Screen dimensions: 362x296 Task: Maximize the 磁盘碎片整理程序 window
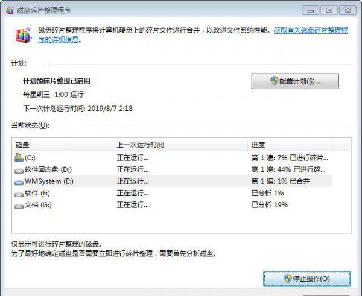click(329, 11)
